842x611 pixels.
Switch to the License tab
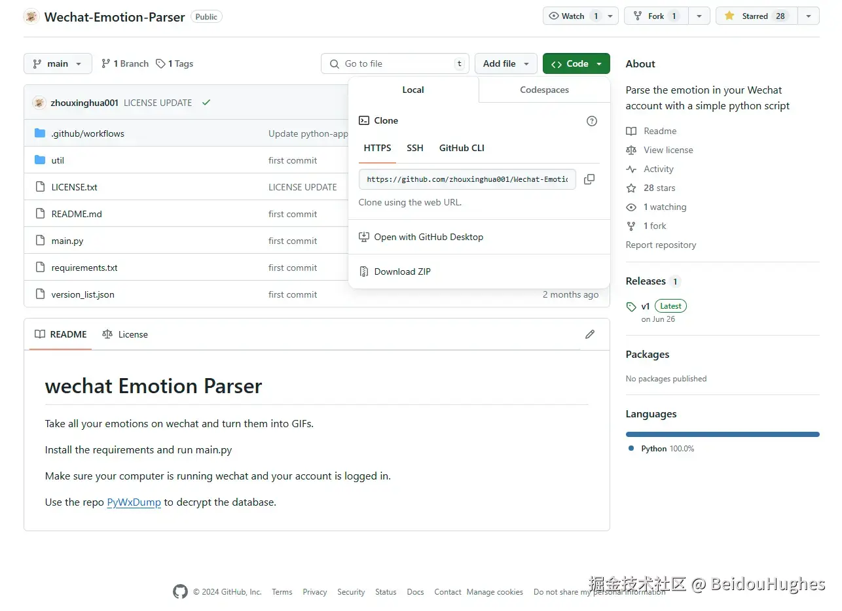tap(125, 334)
